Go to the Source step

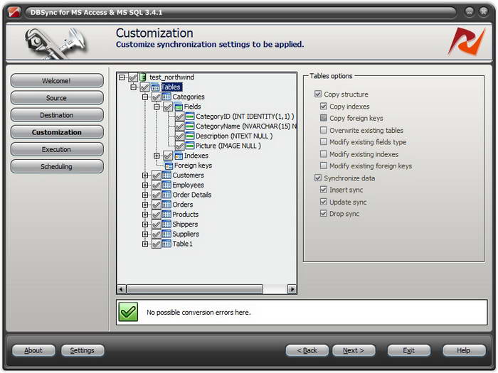pos(57,98)
